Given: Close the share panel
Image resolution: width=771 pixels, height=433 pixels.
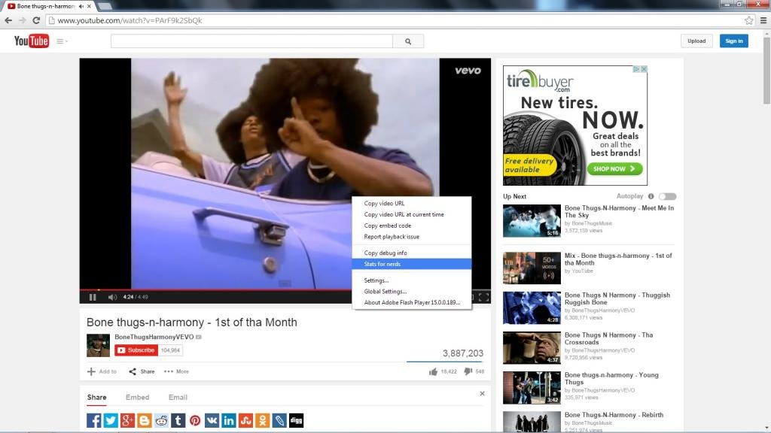Looking at the screenshot, I should pos(482,394).
